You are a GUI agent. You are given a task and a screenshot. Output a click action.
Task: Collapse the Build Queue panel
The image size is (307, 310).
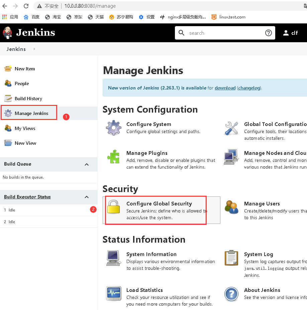click(87, 164)
